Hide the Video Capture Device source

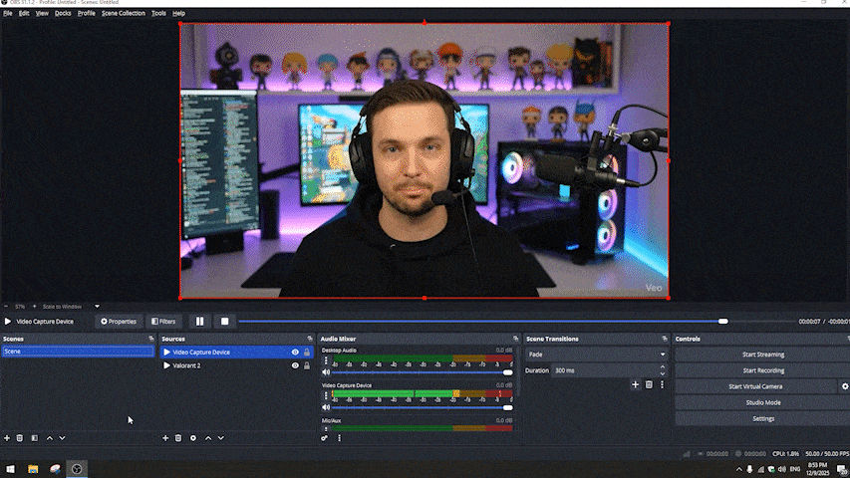(x=295, y=353)
